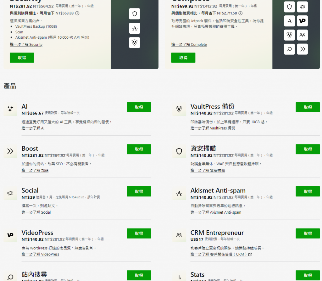The width and height of the screenshot is (322, 281).
Task: Click the CRM price US$17
Action: point(197,239)
